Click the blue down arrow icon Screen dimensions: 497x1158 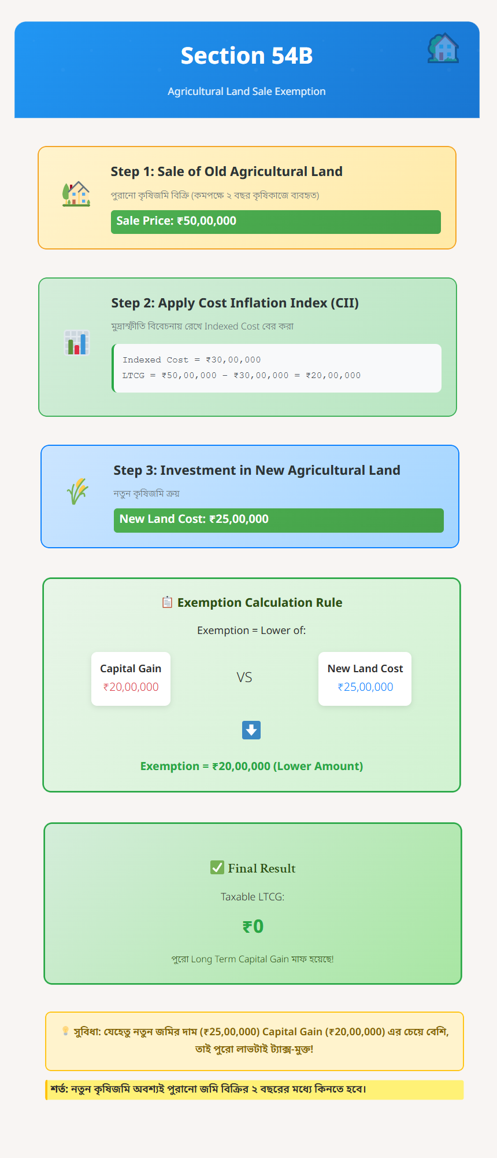coord(251,730)
